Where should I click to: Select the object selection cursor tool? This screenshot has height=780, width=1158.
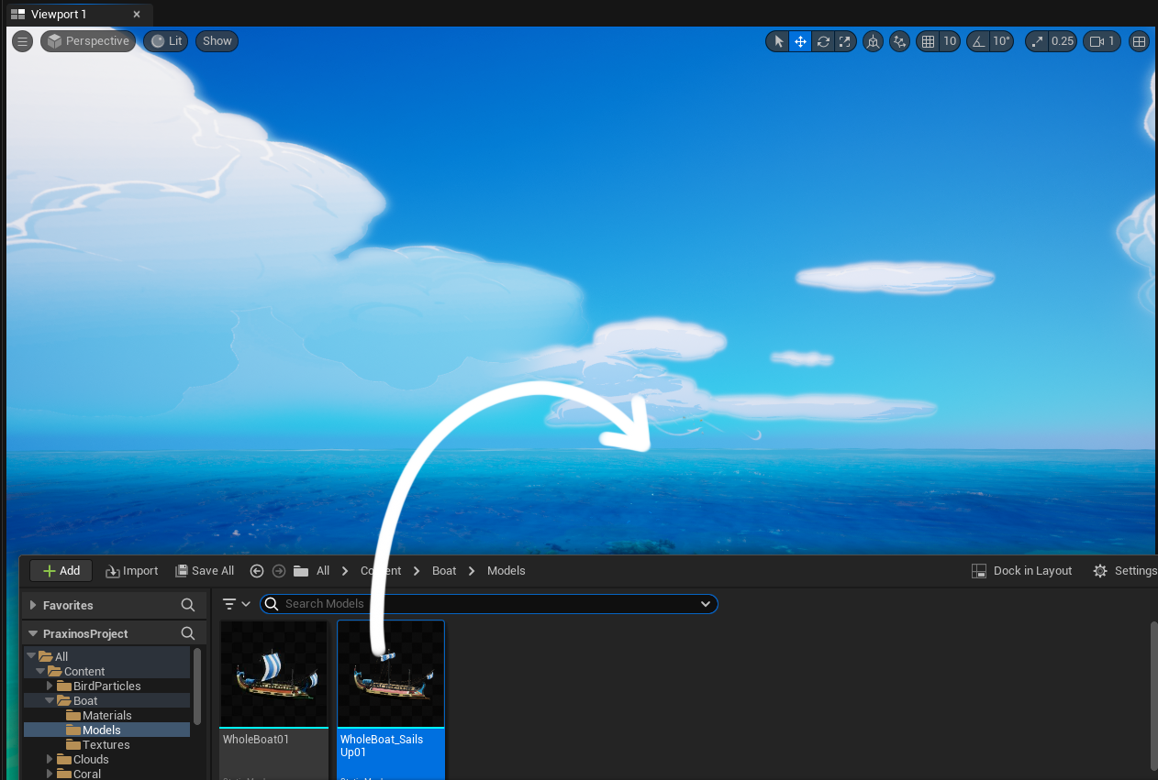click(x=778, y=41)
